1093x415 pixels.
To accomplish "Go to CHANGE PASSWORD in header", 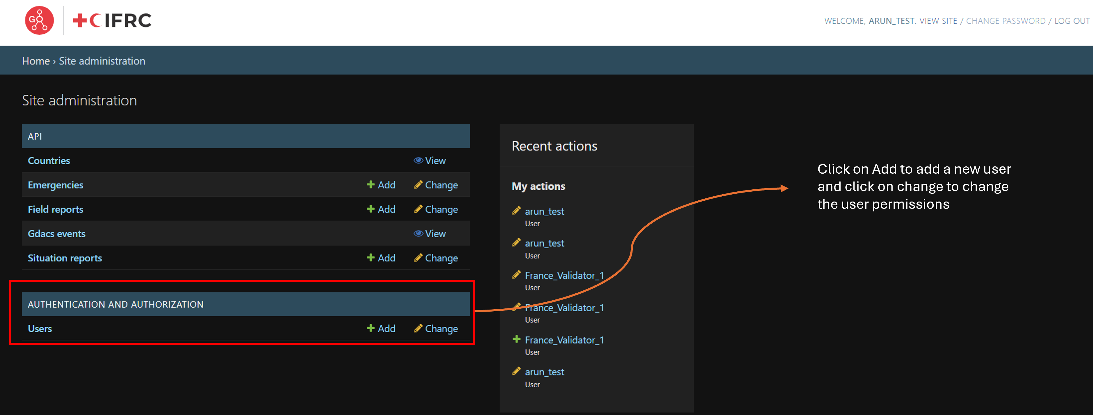I will click(x=1005, y=21).
